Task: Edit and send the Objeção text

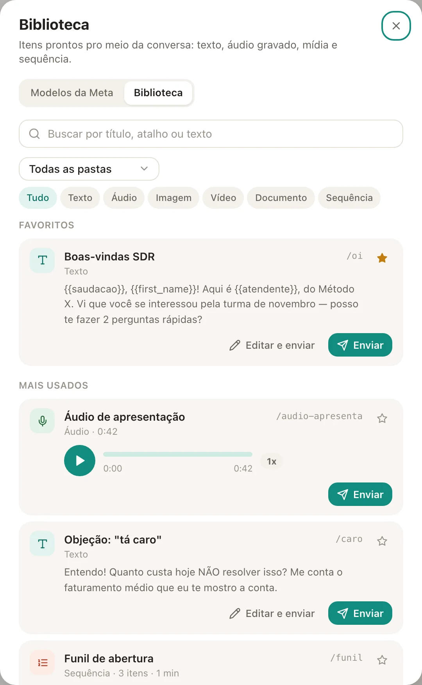Action: (272, 613)
